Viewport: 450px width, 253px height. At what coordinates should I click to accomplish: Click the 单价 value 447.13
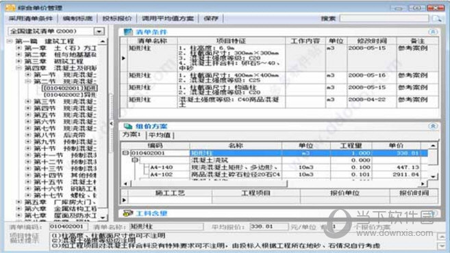click(408, 167)
